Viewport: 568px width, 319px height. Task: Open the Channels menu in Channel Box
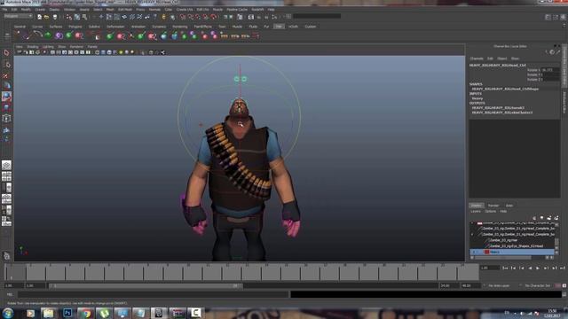pos(477,58)
